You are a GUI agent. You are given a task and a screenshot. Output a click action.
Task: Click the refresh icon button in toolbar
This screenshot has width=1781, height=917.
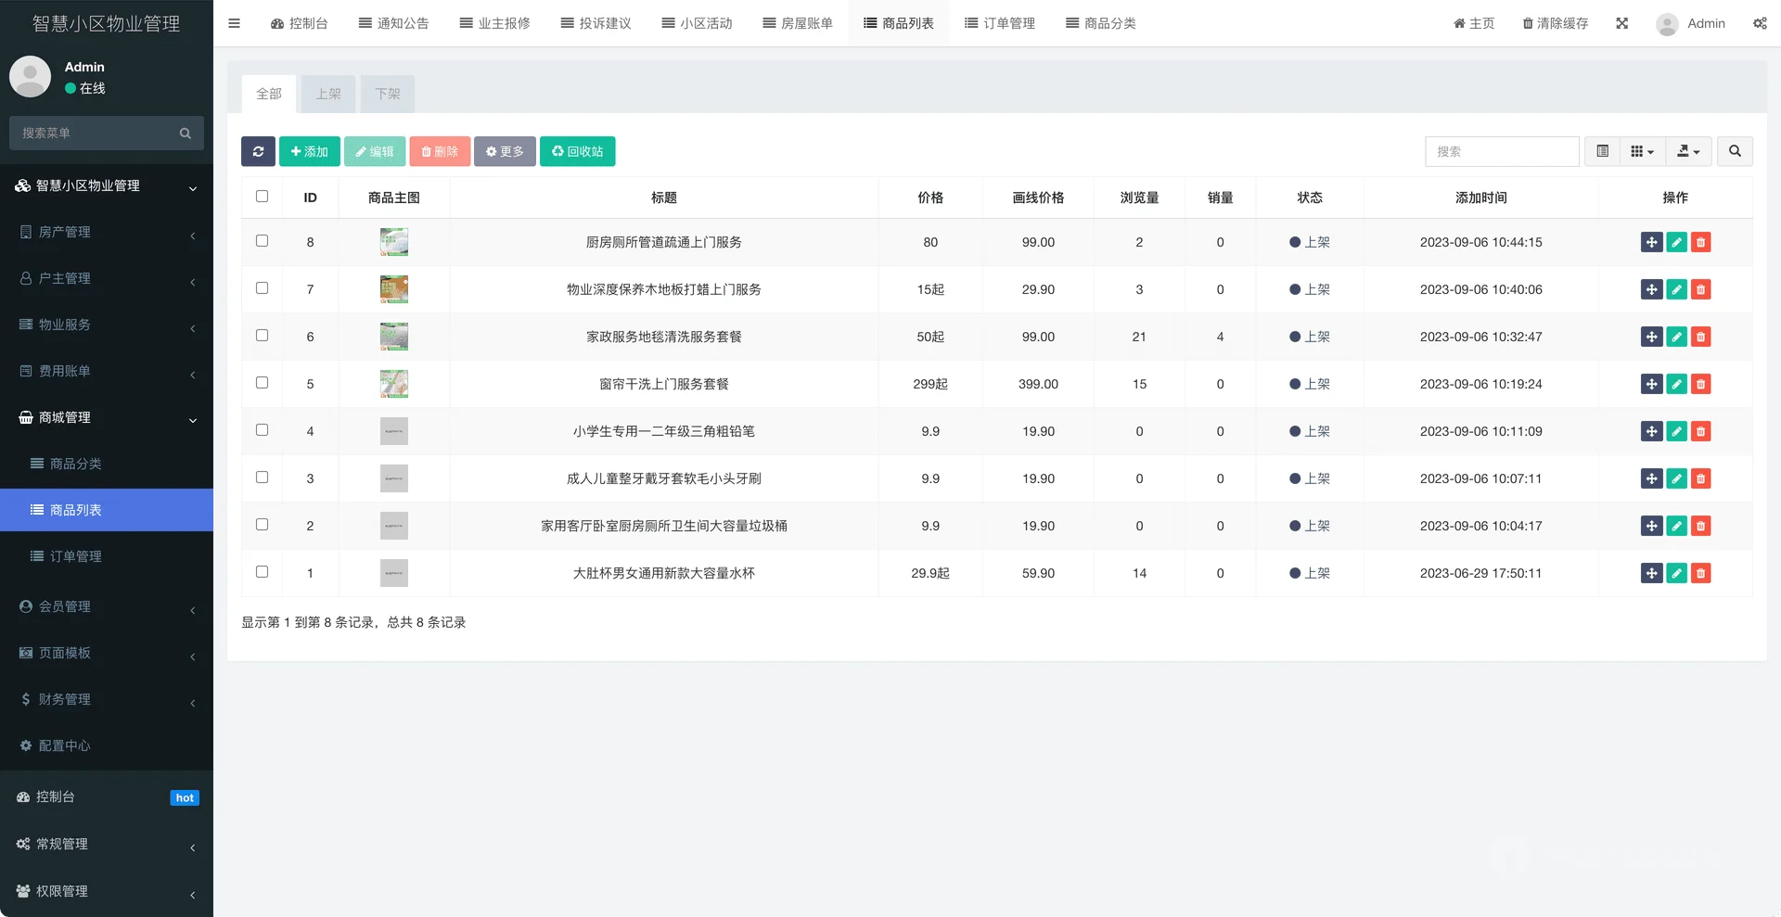pyautogui.click(x=258, y=151)
